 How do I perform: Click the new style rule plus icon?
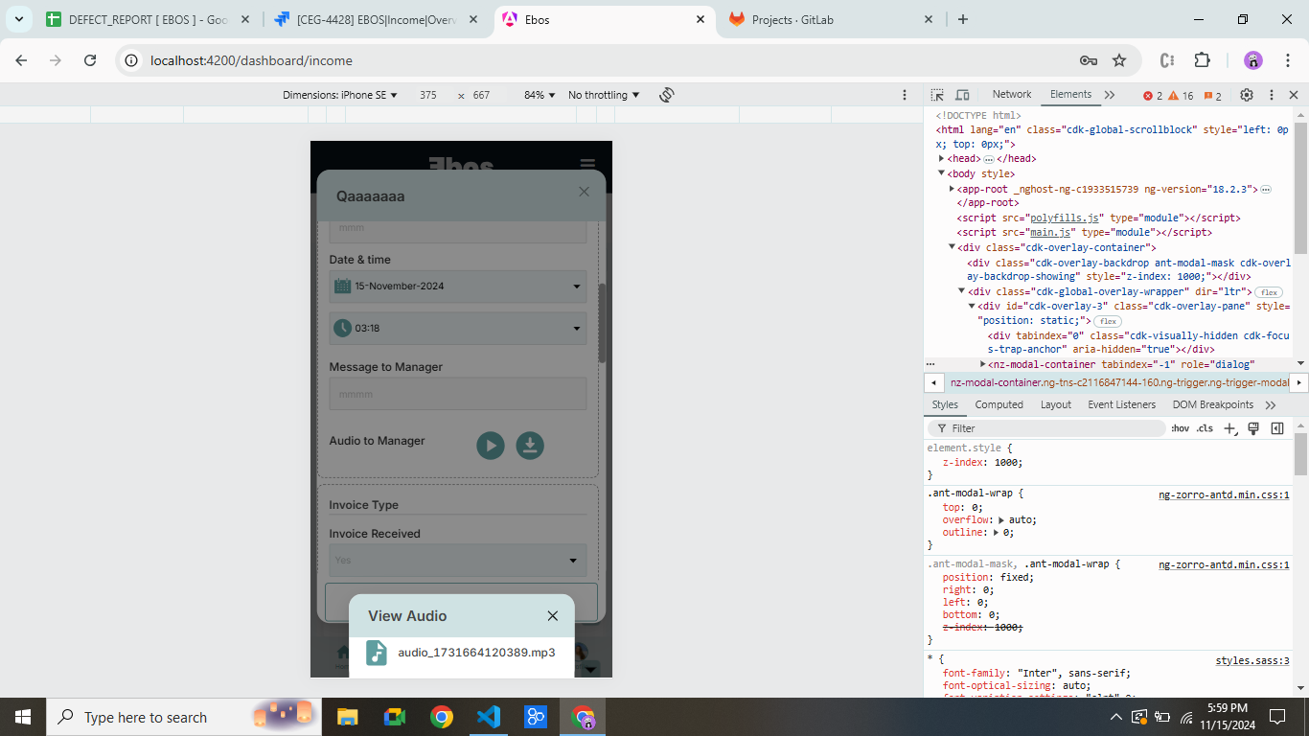click(1230, 428)
